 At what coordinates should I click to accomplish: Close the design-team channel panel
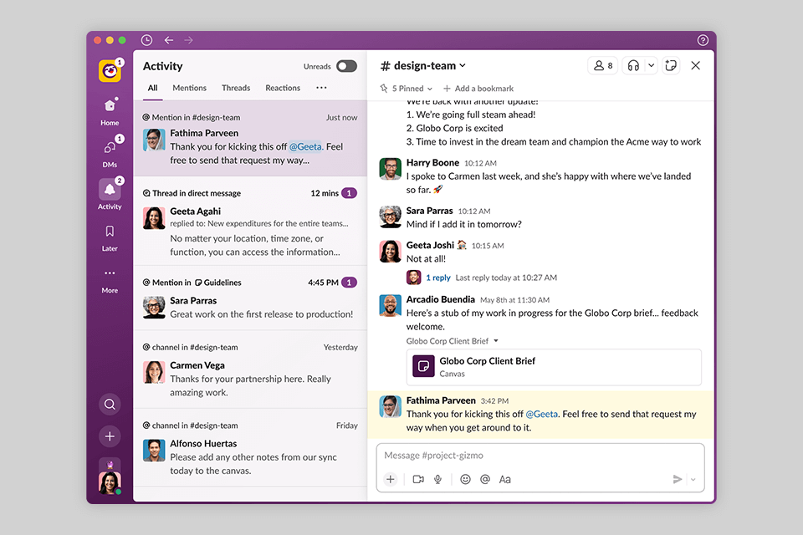click(695, 65)
